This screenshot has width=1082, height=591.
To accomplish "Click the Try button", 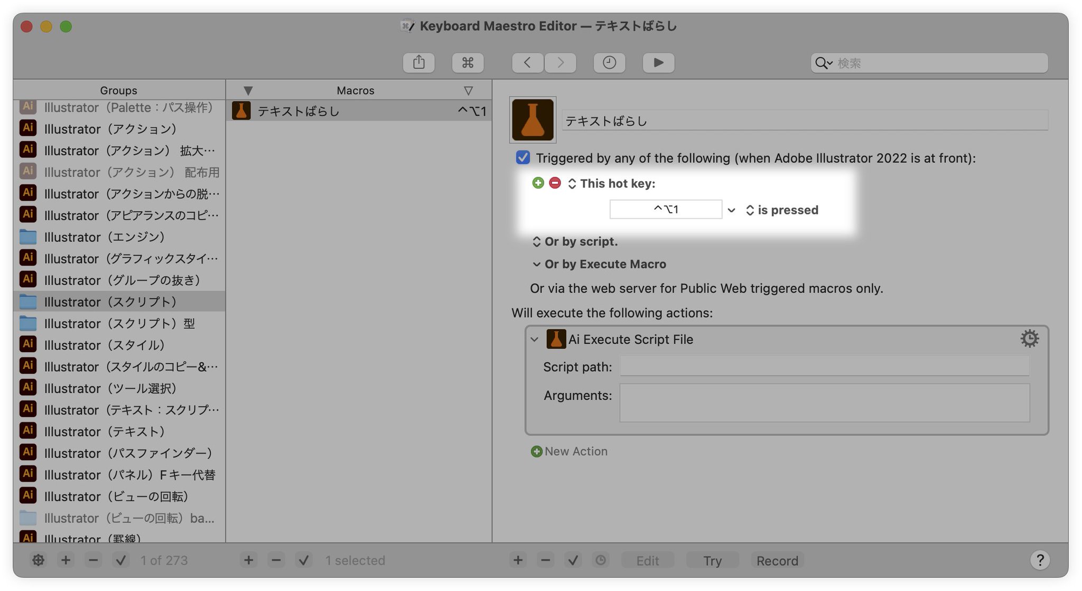I will (x=712, y=560).
